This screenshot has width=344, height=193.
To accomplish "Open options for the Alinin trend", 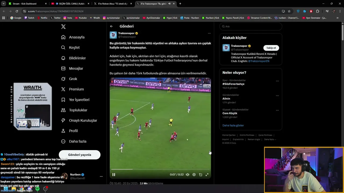I will coord(277,96).
